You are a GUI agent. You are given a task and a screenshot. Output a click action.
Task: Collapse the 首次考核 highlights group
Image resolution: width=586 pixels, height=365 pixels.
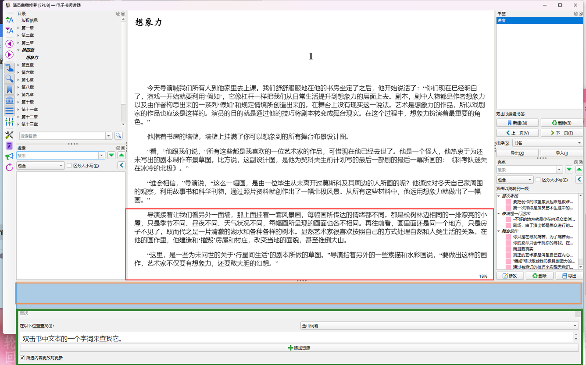click(x=499, y=196)
